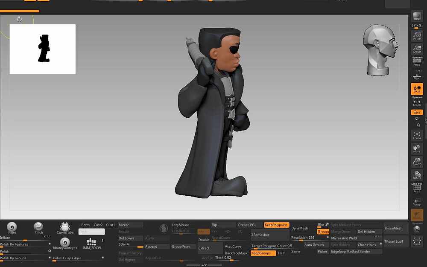The width and height of the screenshot is (427, 267).
Task: Select the Paint brush icon
Action: click(12, 228)
